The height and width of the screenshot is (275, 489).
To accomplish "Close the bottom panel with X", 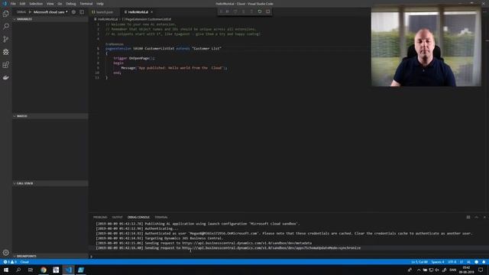I will tap(484, 217).
